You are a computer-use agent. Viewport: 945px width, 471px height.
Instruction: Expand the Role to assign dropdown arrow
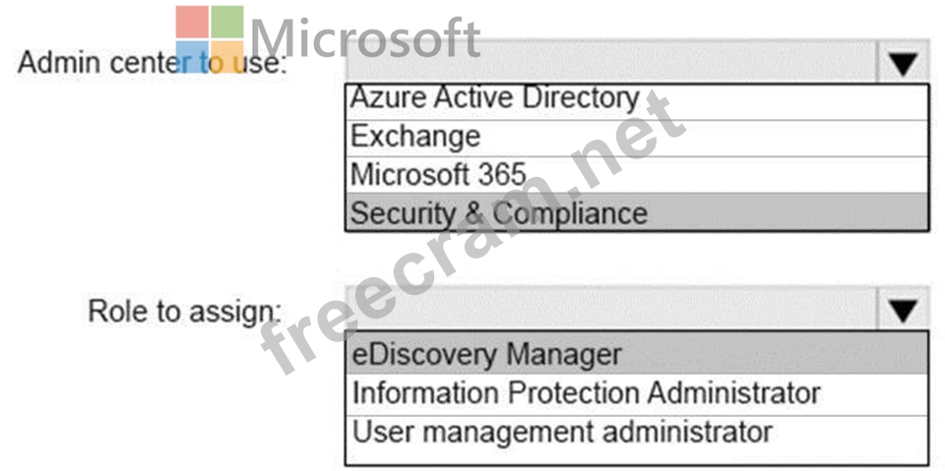(x=903, y=310)
